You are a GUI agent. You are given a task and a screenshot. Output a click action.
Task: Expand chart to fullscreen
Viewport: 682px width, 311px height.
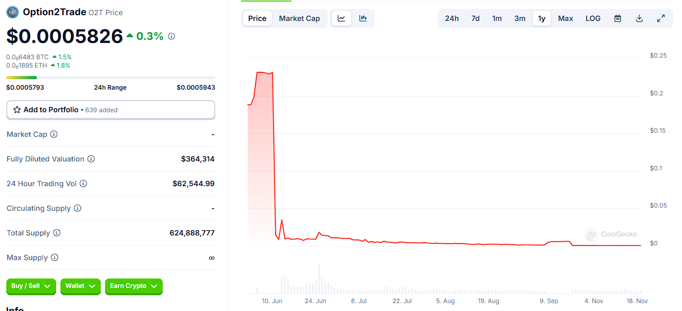pos(661,18)
